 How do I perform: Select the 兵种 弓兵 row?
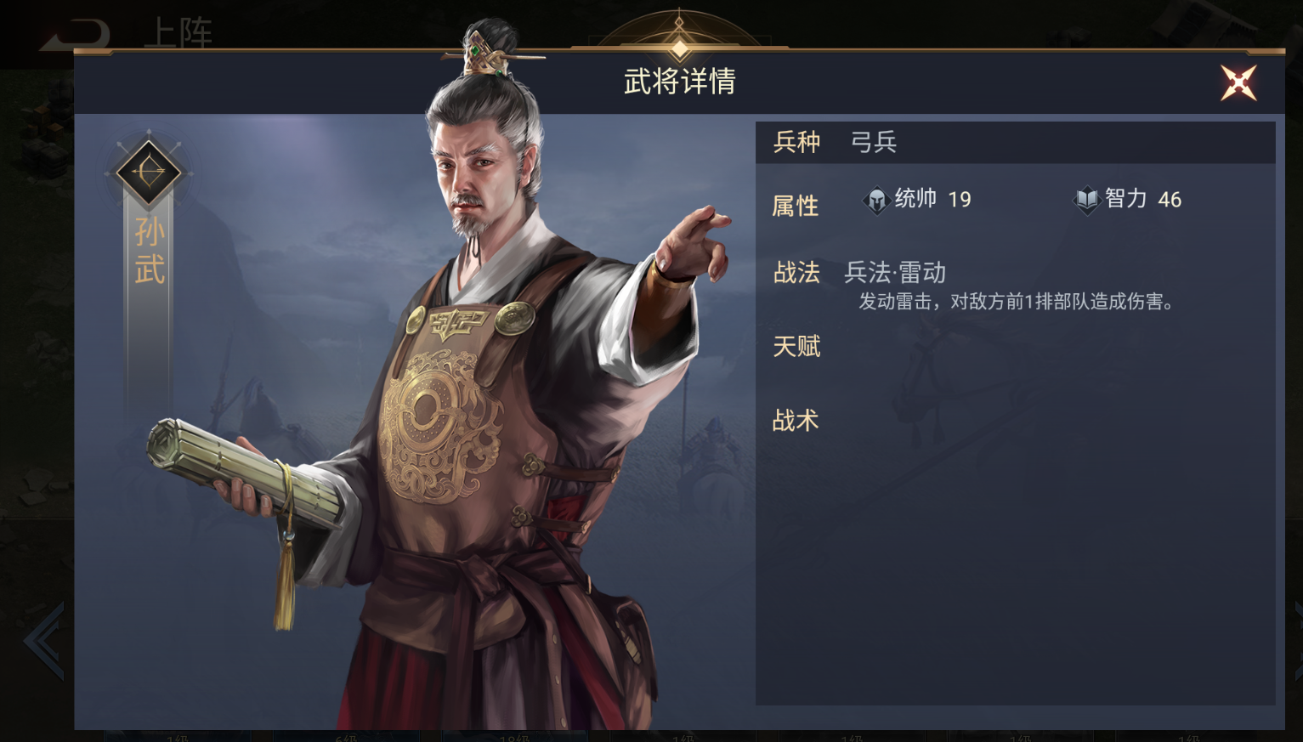pyautogui.click(x=1015, y=142)
